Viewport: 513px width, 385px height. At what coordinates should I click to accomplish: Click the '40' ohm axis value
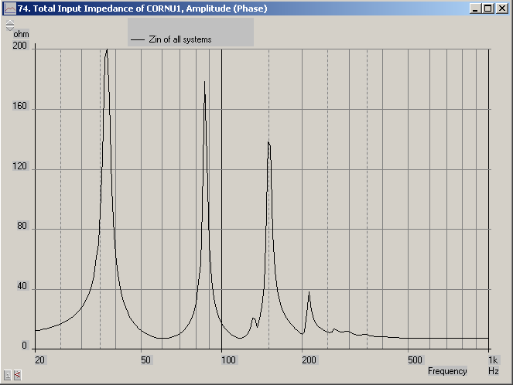click(22, 286)
